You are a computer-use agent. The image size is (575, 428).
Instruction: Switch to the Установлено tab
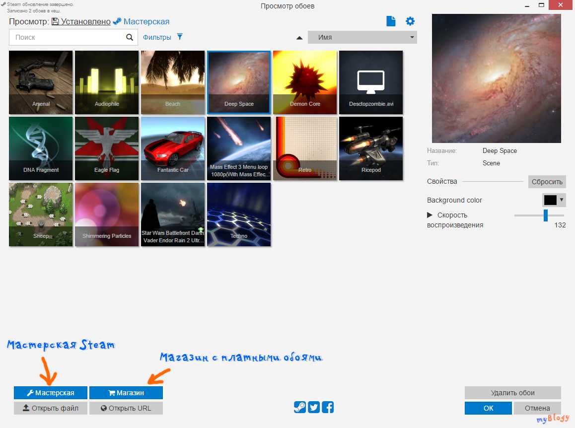[x=81, y=22]
